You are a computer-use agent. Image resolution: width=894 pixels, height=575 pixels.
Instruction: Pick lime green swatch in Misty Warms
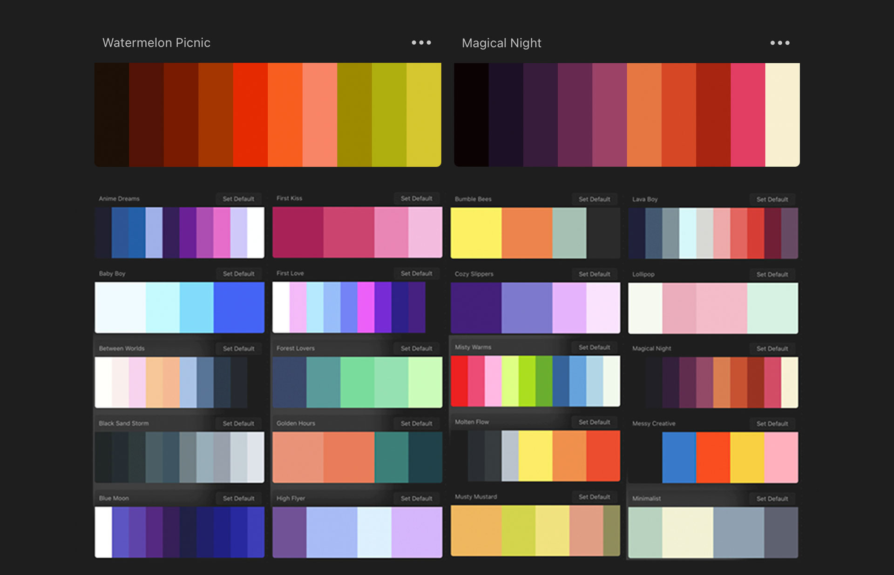tap(527, 381)
